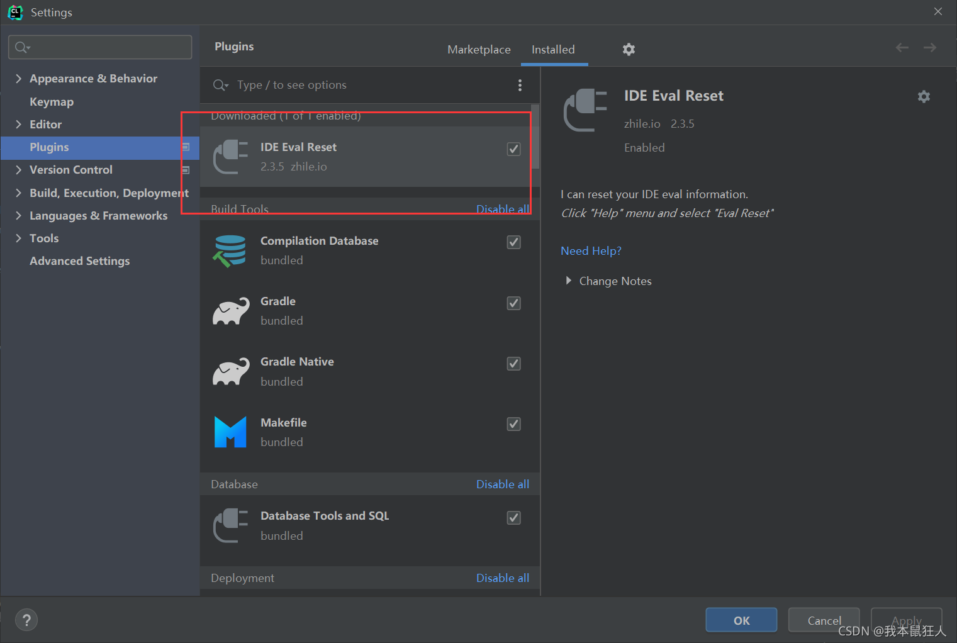957x643 pixels.
Task: Click the zhile.io vendor text in details
Action: click(x=642, y=124)
